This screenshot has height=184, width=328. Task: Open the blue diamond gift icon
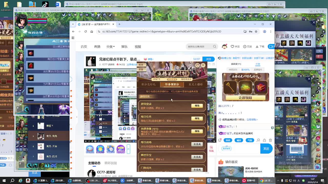tap(90, 149)
